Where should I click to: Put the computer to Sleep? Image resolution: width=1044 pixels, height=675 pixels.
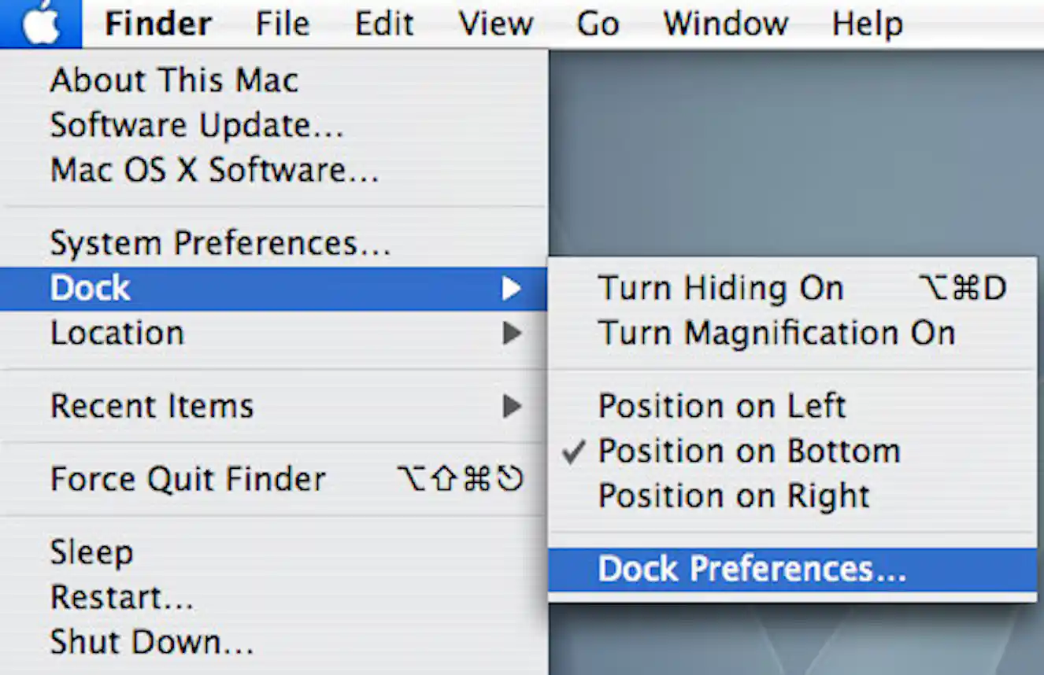[x=91, y=551]
